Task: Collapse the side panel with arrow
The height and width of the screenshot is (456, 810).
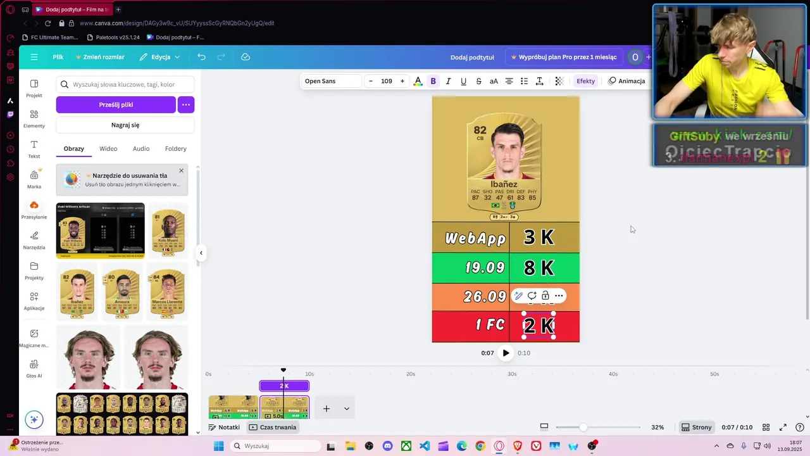Action: [201, 253]
